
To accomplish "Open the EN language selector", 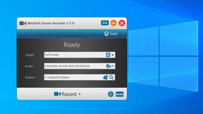I will (105, 23).
